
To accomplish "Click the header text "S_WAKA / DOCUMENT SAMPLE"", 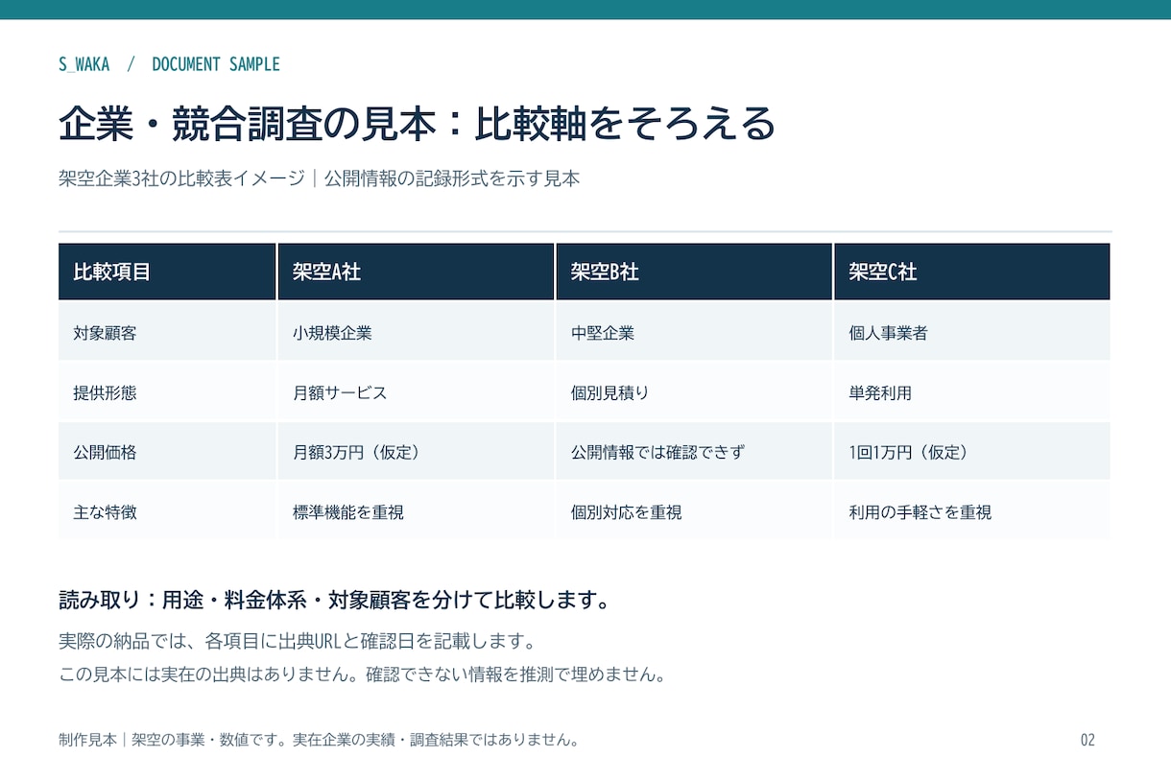I will point(169,64).
